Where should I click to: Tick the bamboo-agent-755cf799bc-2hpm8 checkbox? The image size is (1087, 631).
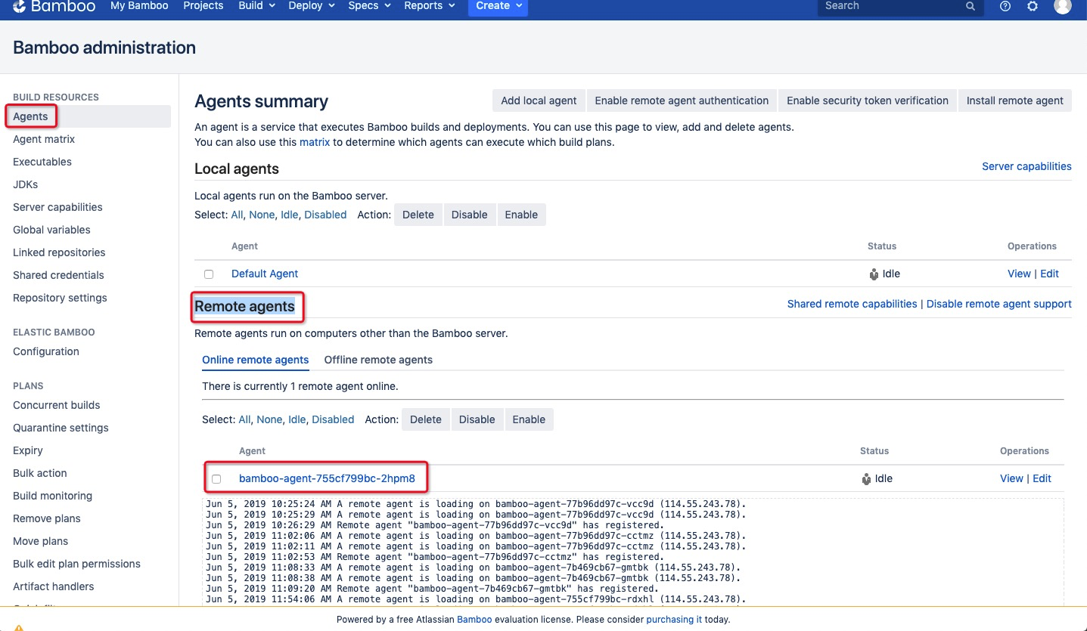216,479
